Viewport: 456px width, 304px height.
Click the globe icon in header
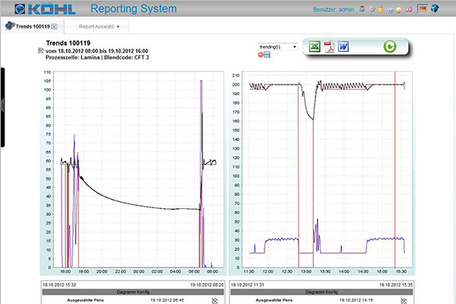click(x=435, y=9)
